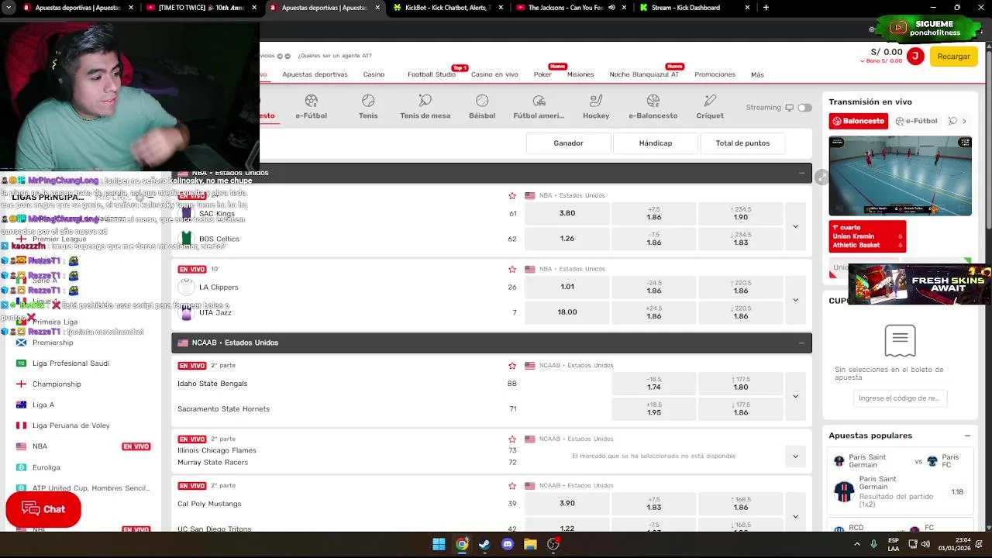Collapse the NCAAB Estados Unidos section
Screen dimensions: 992x558
coord(801,343)
